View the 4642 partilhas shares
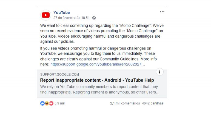Viewport: 211px width, 119px height. 153,103
